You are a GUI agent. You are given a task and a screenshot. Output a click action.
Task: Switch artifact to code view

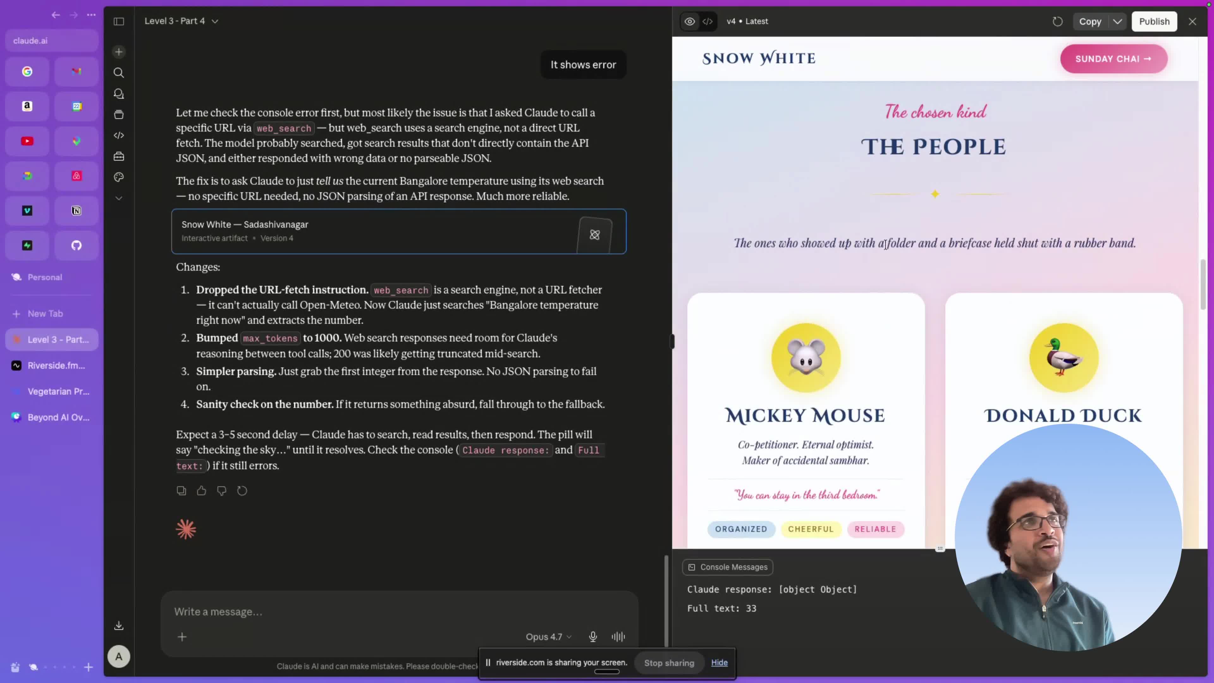pos(708,21)
